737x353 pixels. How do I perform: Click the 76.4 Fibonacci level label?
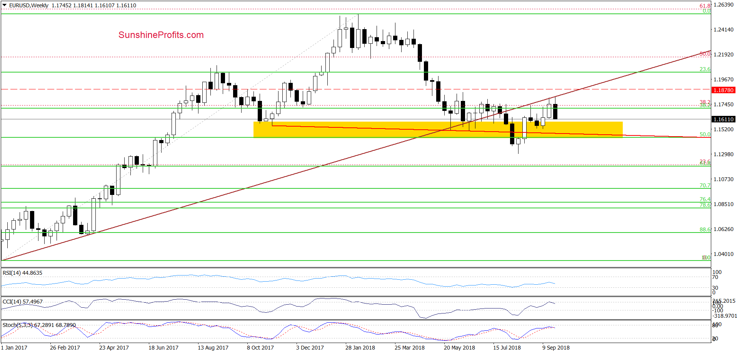pyautogui.click(x=705, y=199)
